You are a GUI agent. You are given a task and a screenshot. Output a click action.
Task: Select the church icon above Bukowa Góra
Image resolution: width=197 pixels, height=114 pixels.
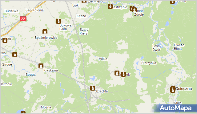click(58, 21)
